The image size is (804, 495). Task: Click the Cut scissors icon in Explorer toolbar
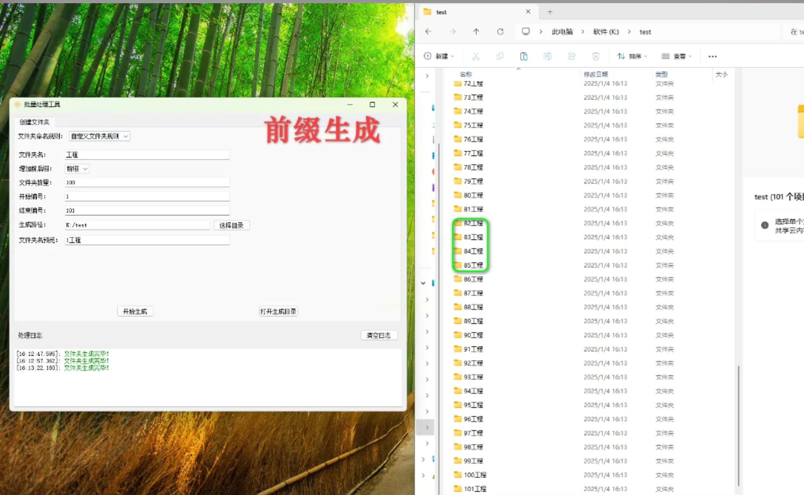coord(475,56)
